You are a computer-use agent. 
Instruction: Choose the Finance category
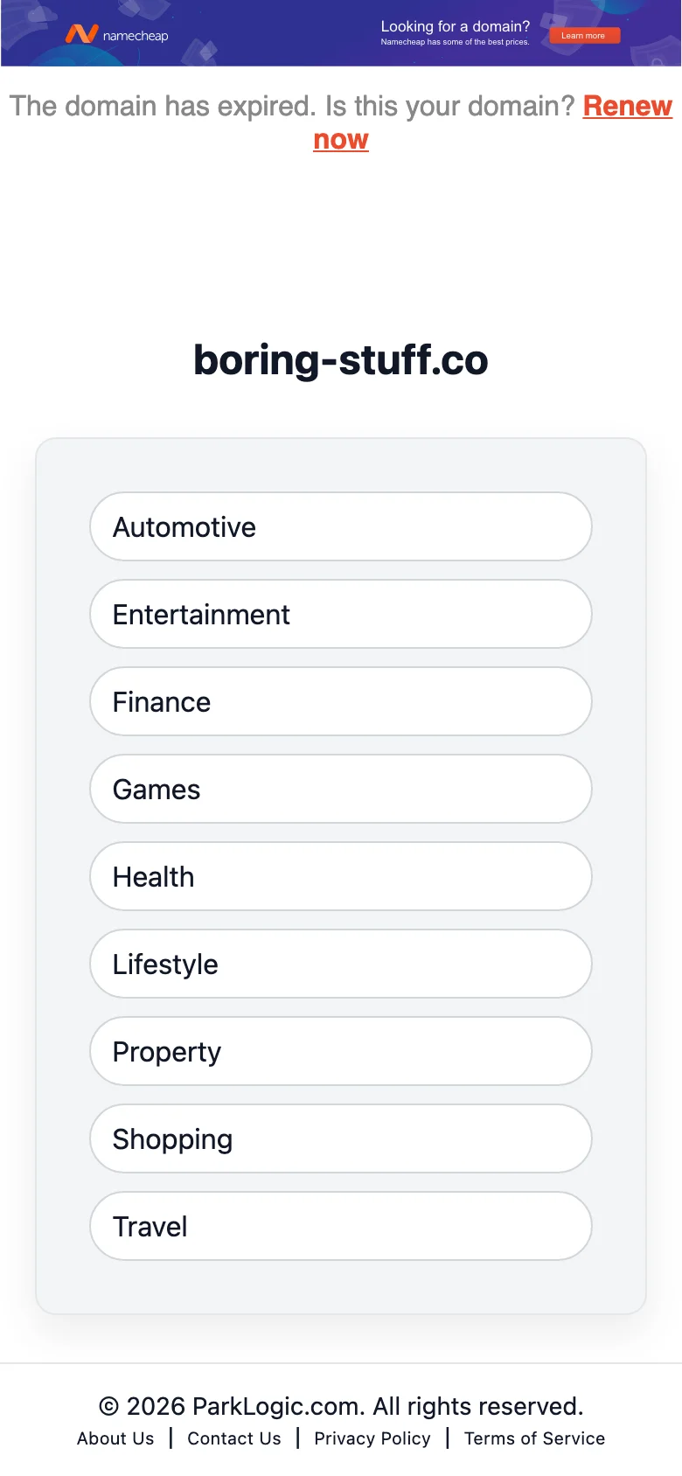point(341,701)
